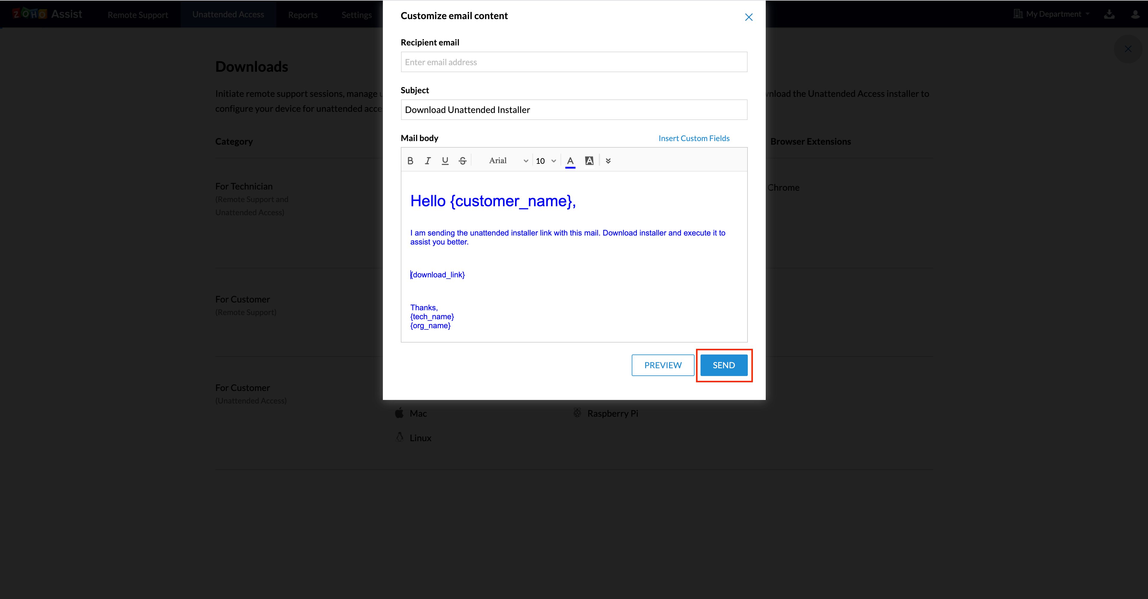Click the Raspberry Pi icon
Image resolution: width=1148 pixels, height=599 pixels.
(x=577, y=413)
